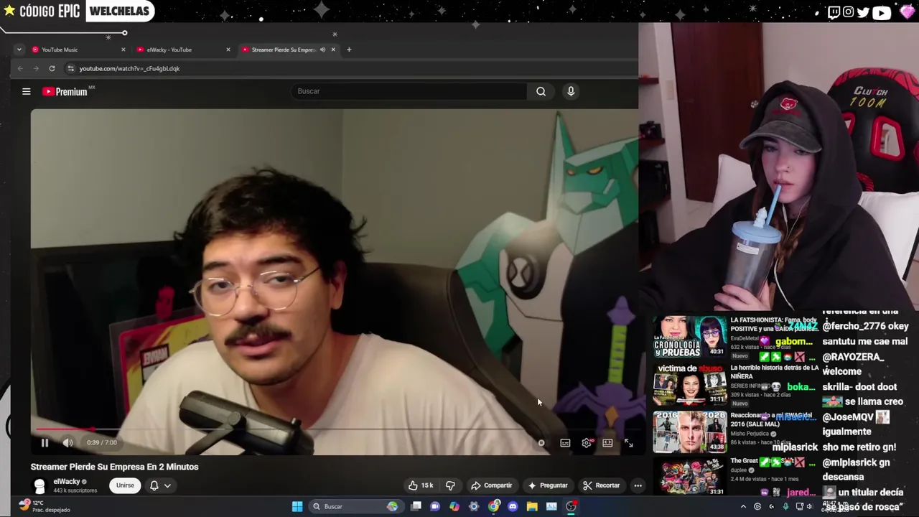Close the elWacky - YouTube tab
This screenshot has width=919, height=517.
coord(228,50)
